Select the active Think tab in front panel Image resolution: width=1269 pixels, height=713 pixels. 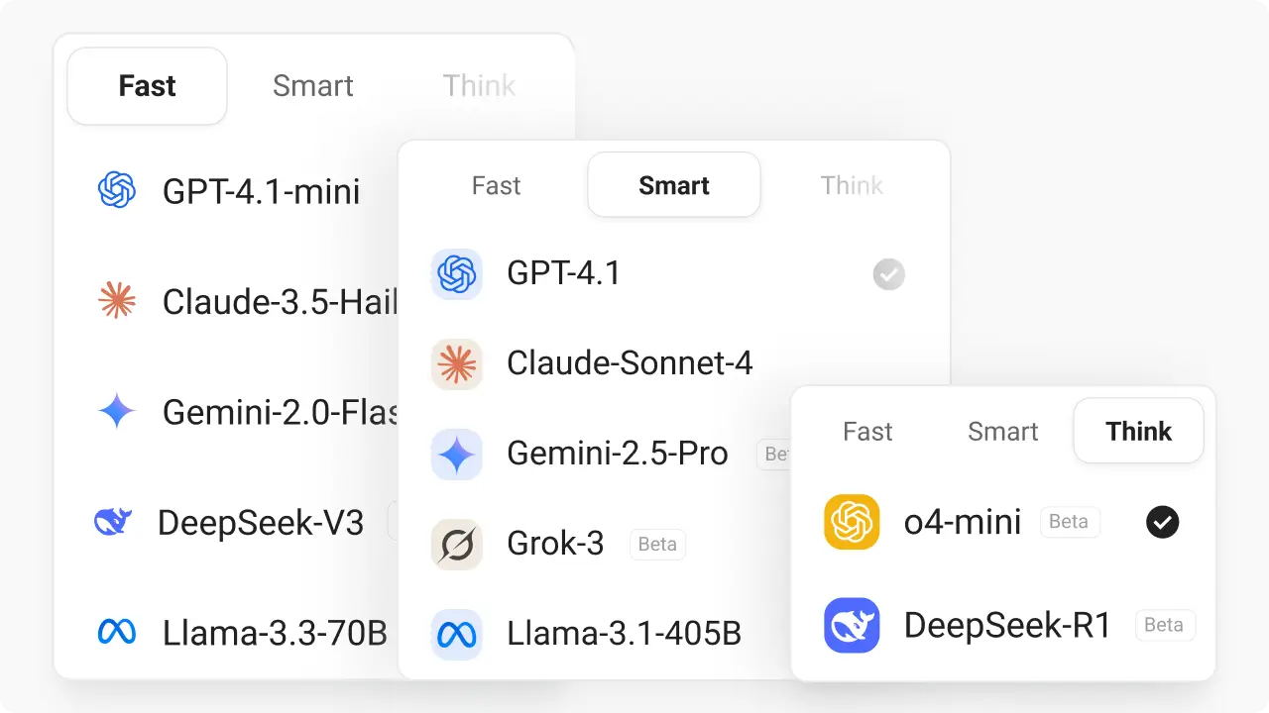click(1138, 432)
